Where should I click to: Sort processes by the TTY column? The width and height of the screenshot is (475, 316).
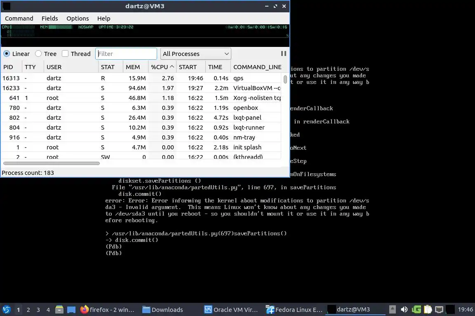pos(33,67)
